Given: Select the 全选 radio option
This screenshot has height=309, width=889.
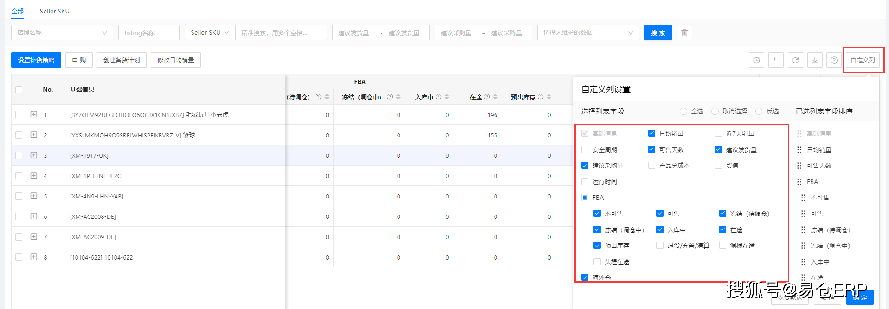Looking at the screenshot, I should coord(683,111).
